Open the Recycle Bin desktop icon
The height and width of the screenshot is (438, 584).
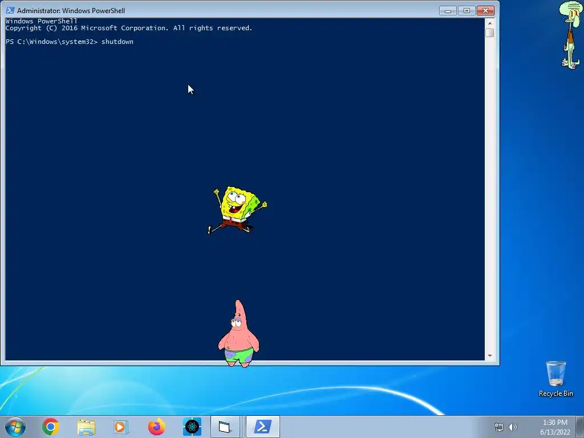555,379
